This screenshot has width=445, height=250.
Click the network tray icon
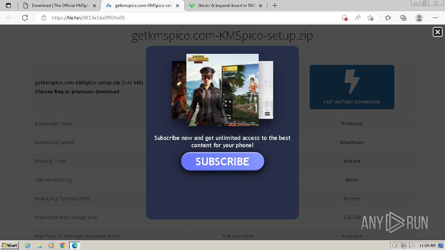(x=404, y=245)
